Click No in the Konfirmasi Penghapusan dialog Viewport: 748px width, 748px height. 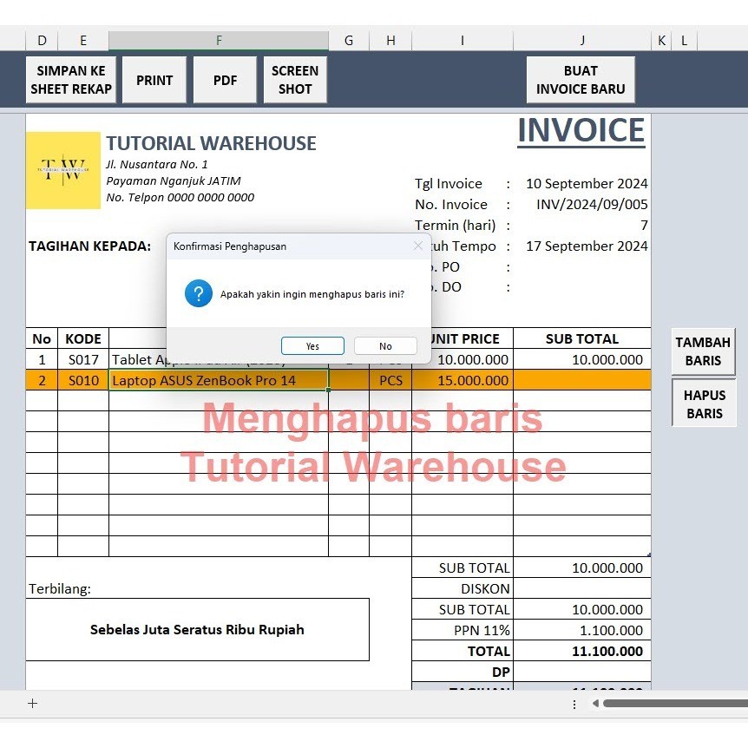pos(385,346)
